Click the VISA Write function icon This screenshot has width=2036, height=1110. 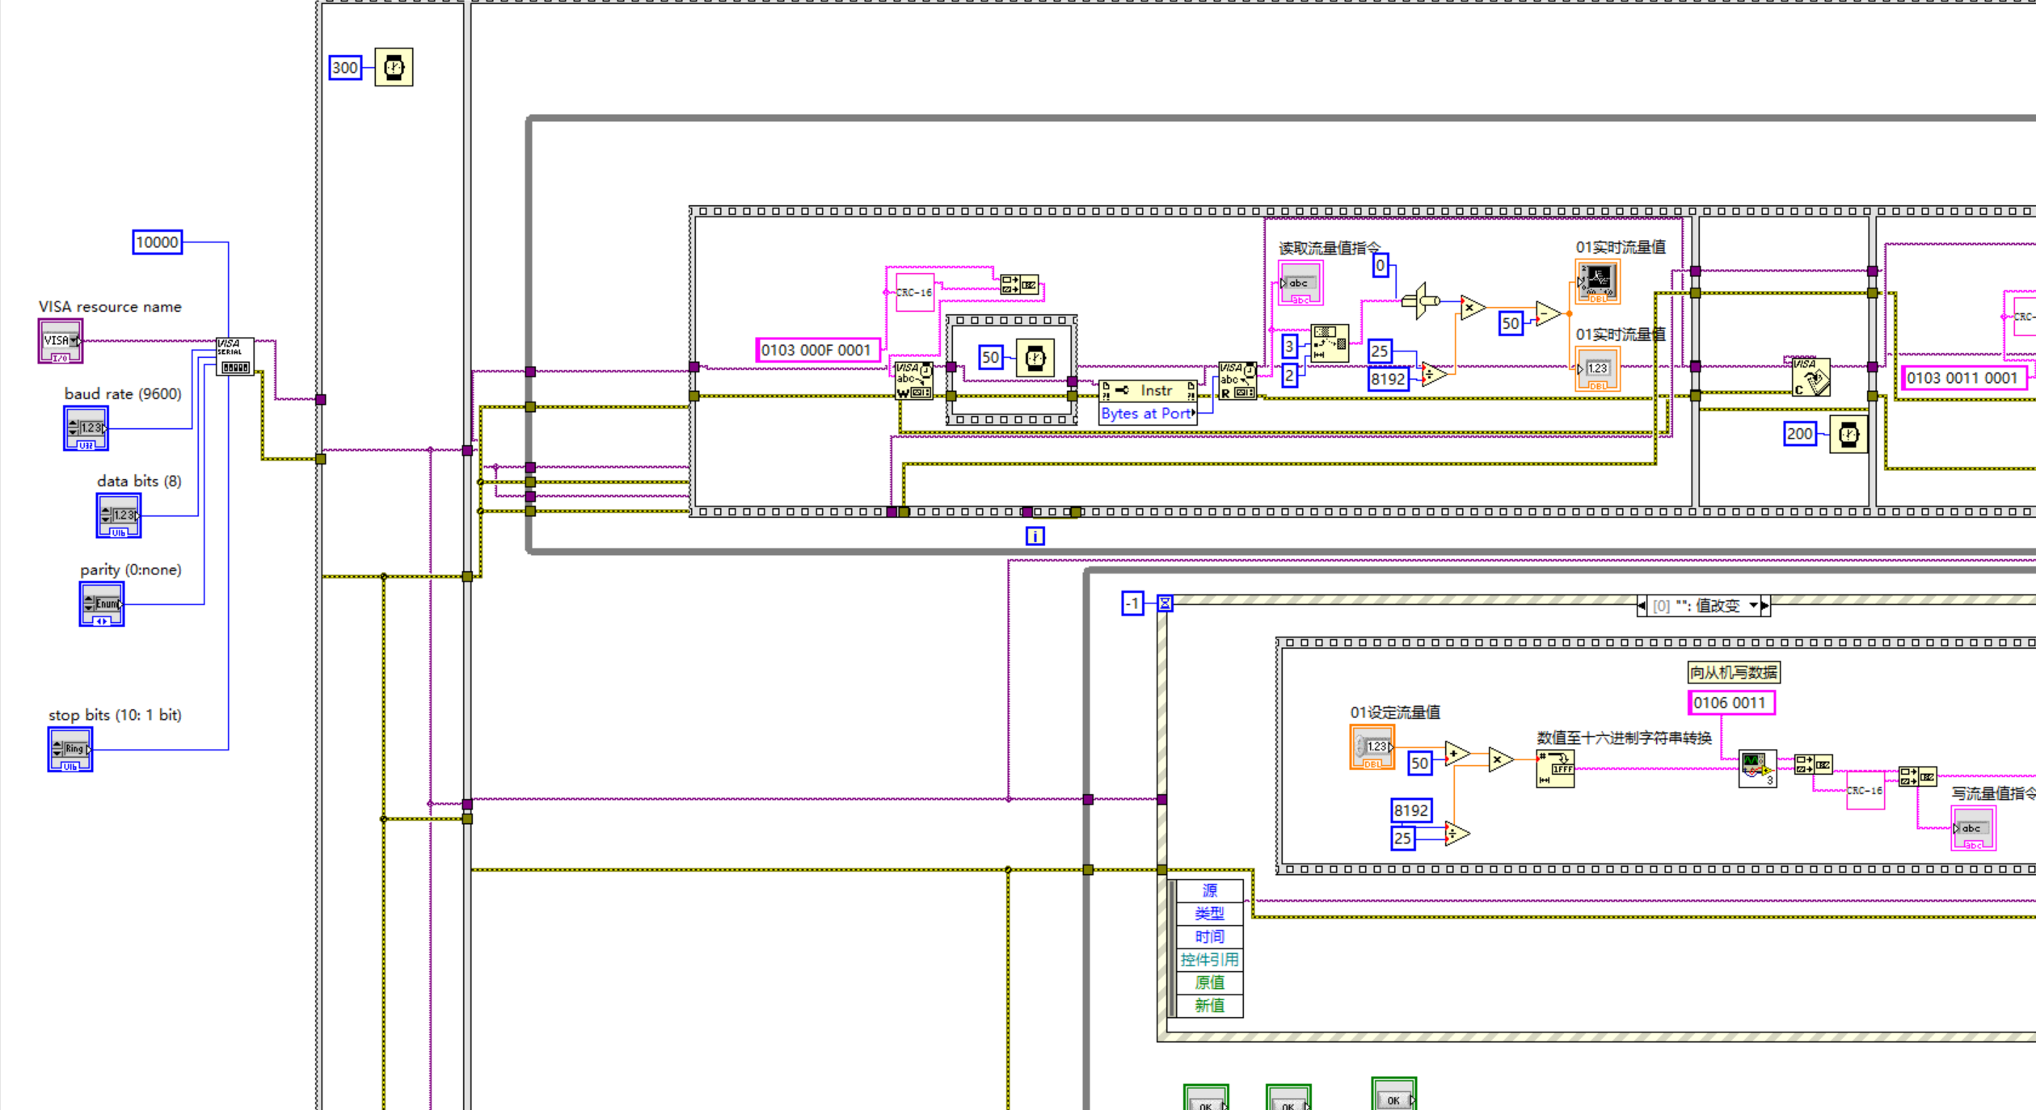[x=913, y=381]
